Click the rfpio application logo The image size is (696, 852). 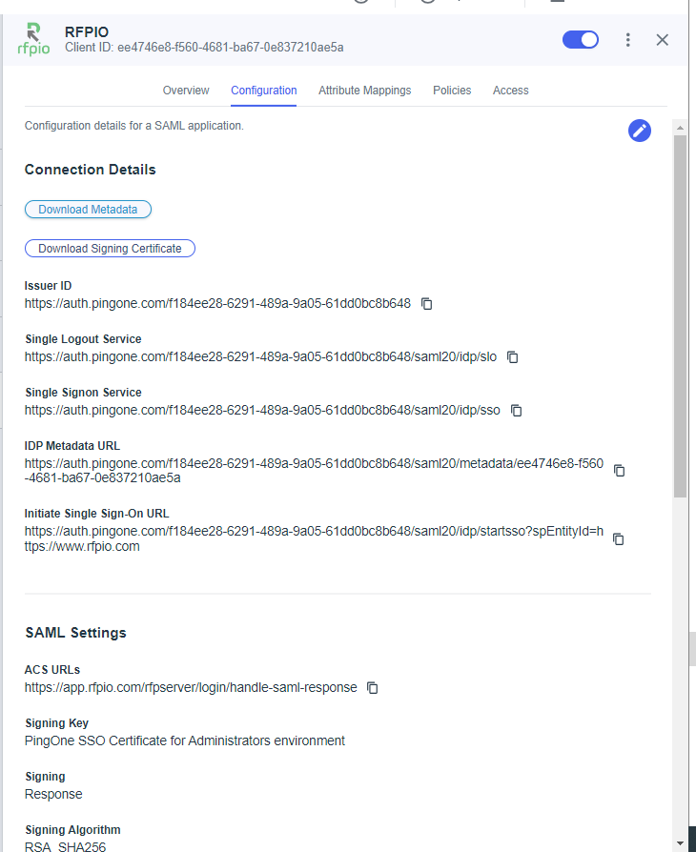[33, 39]
